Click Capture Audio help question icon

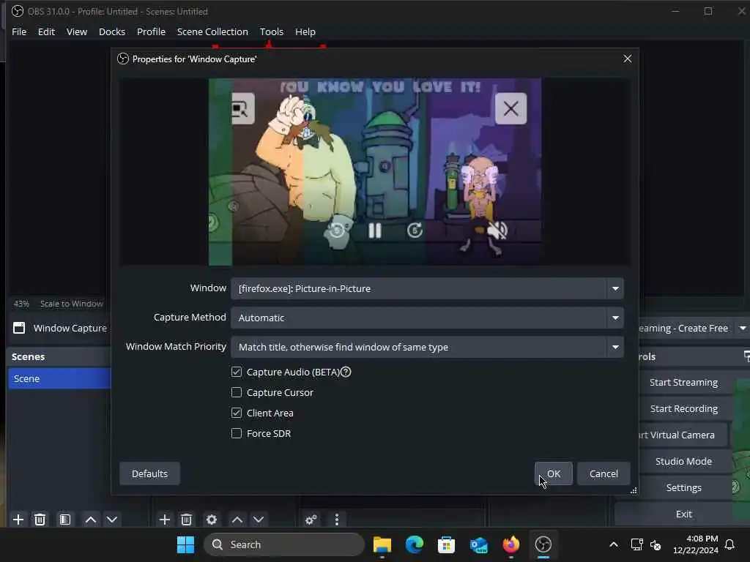346,372
